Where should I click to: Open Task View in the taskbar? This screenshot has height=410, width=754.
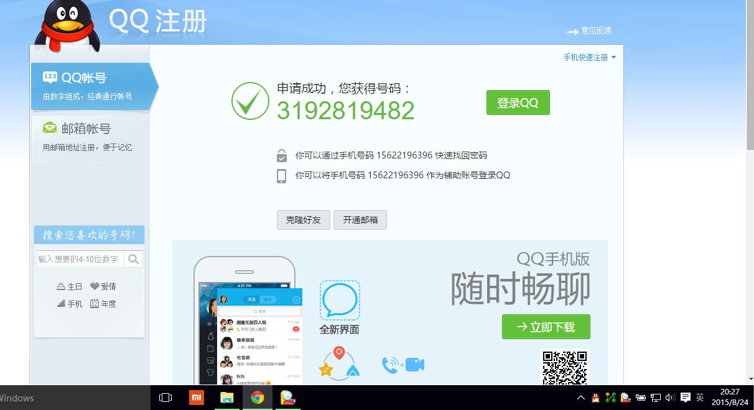[x=165, y=398]
